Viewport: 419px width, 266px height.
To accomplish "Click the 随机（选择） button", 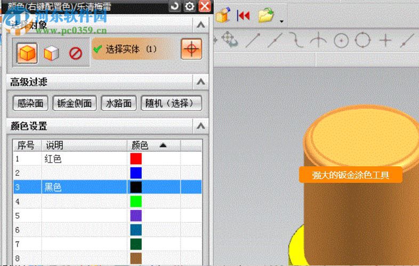I will coord(171,103).
